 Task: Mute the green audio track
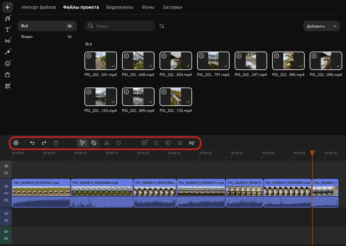[6, 232]
